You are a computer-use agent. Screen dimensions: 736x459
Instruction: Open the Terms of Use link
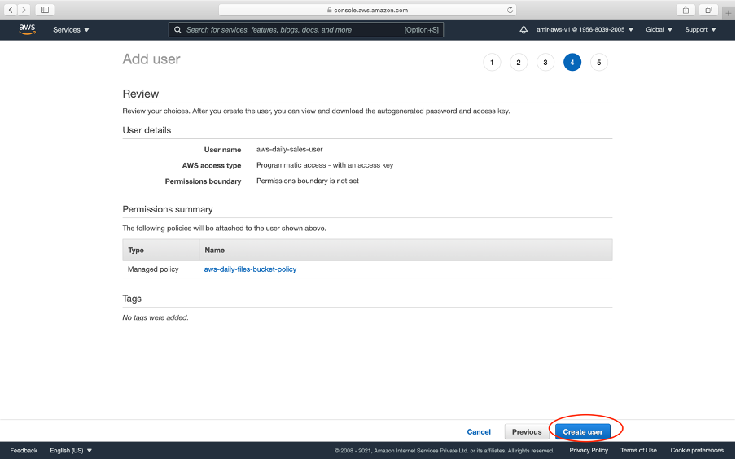pyautogui.click(x=638, y=451)
